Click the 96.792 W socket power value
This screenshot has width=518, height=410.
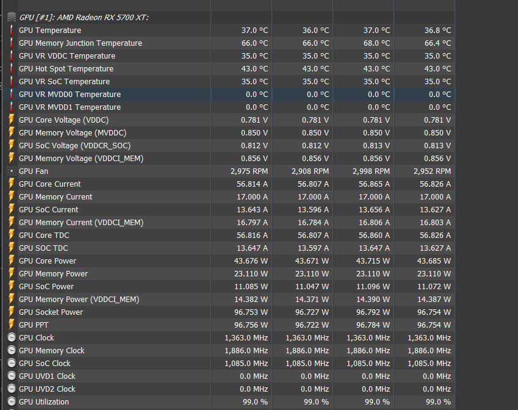point(373,312)
